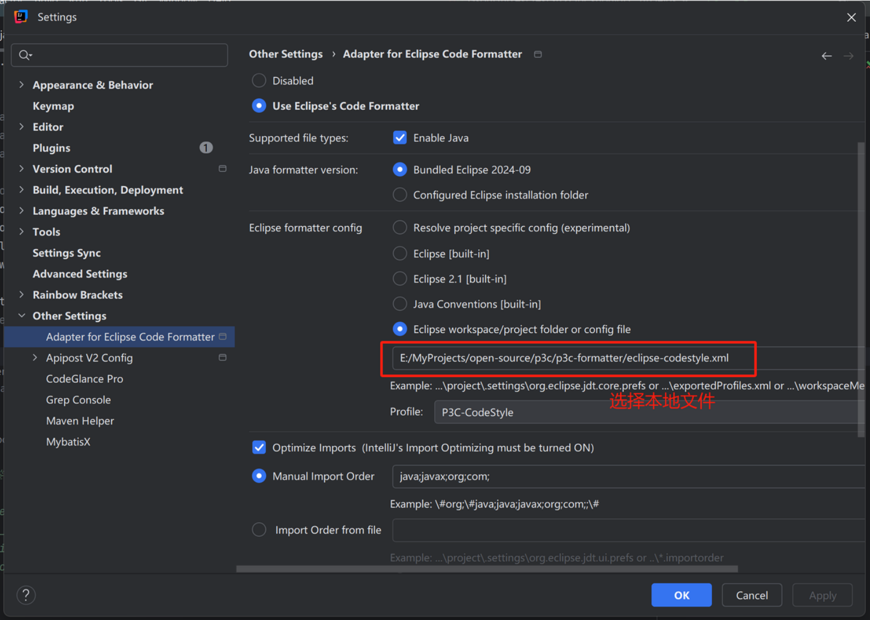Select Use Eclipse's Code Formatter option
Viewport: 870px width, 620px height.
point(259,106)
